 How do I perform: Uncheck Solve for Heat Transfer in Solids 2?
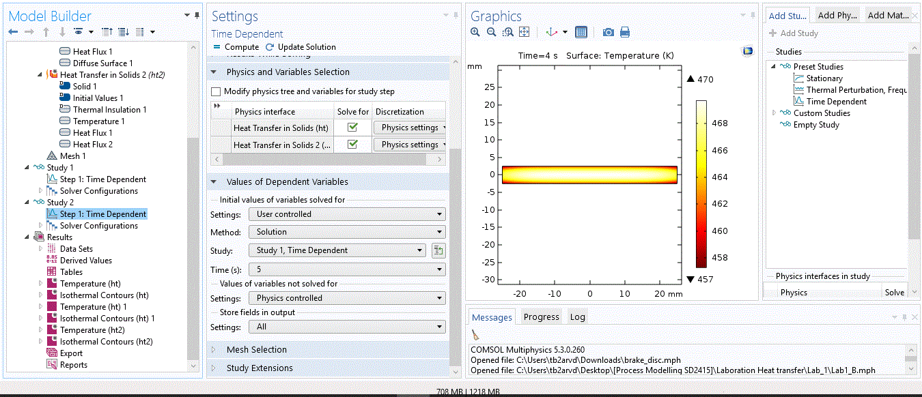click(x=352, y=145)
